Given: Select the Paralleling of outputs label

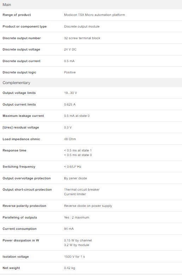Looking at the screenshot, I should pos(20,217).
